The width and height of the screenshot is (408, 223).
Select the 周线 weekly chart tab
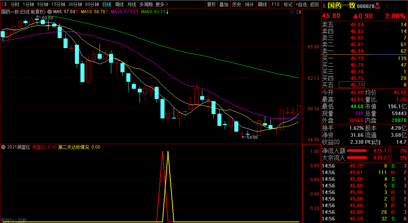(x=119, y=4)
